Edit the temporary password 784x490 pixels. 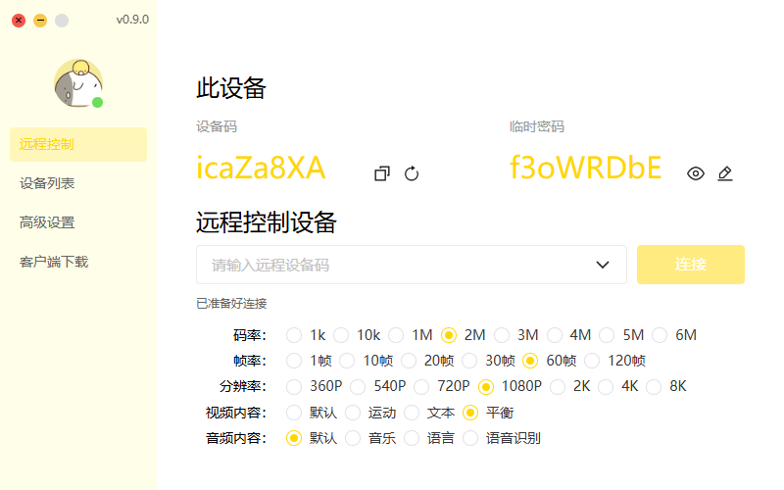click(x=725, y=173)
